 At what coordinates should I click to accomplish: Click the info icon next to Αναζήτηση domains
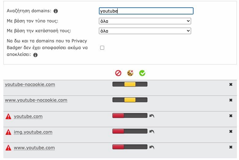pos(56,11)
